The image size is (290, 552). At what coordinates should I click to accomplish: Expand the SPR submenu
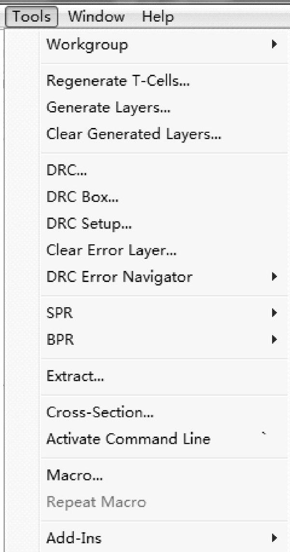[60, 313]
